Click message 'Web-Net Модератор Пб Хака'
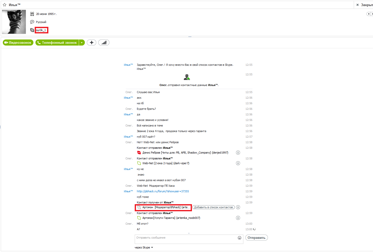The image size is (373, 252). point(156,186)
